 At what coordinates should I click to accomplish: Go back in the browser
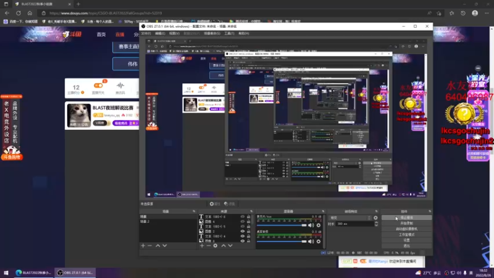click(x=7, y=13)
